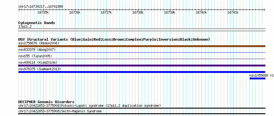Click the long blue nsv978375 gain bar
The width and height of the screenshot is (274, 116).
142,72
